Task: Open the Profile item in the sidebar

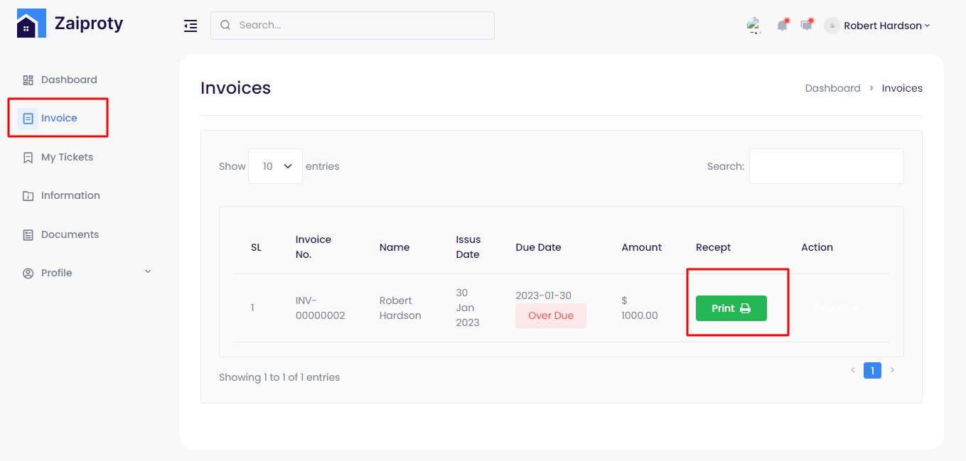Action: tap(57, 273)
